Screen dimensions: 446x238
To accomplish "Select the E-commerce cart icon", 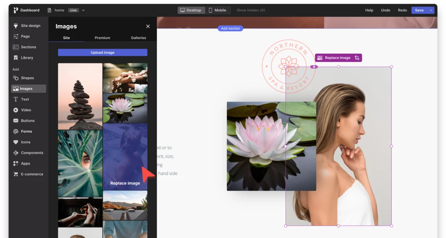I will click(x=16, y=174).
